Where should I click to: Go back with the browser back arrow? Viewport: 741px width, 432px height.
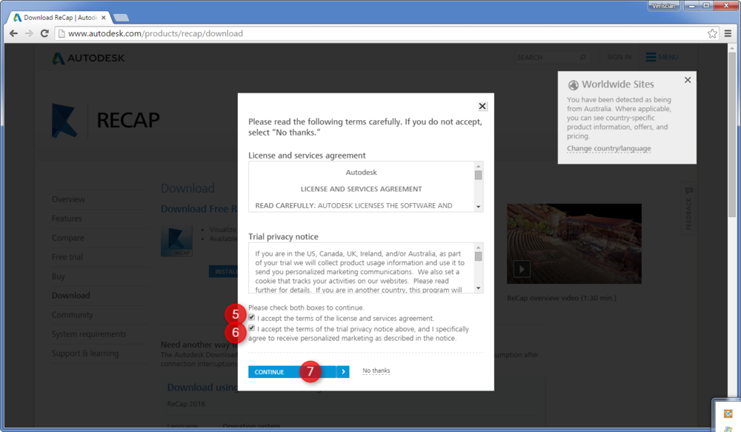pos(13,33)
